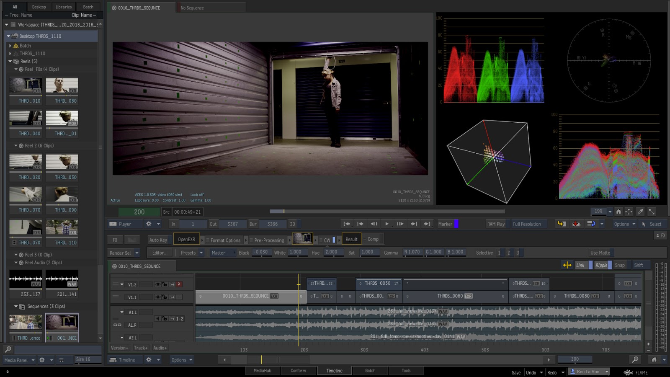Screen dimensions: 670x377
Task: Click the viewer home reset icon
Action: 618,212
